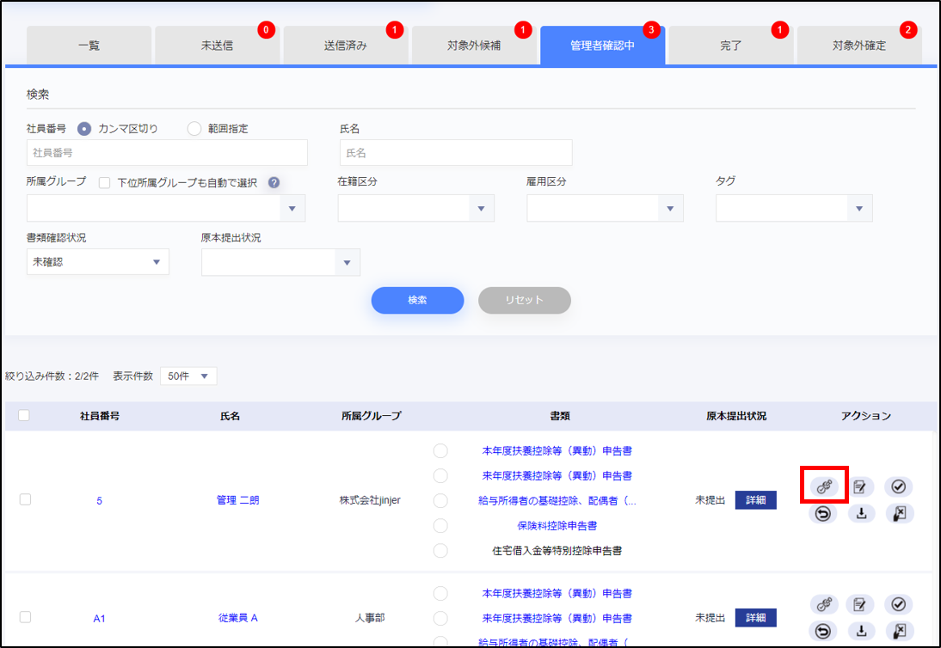Select the カンマ区切り radio option
The height and width of the screenshot is (648, 941).
click(x=84, y=128)
